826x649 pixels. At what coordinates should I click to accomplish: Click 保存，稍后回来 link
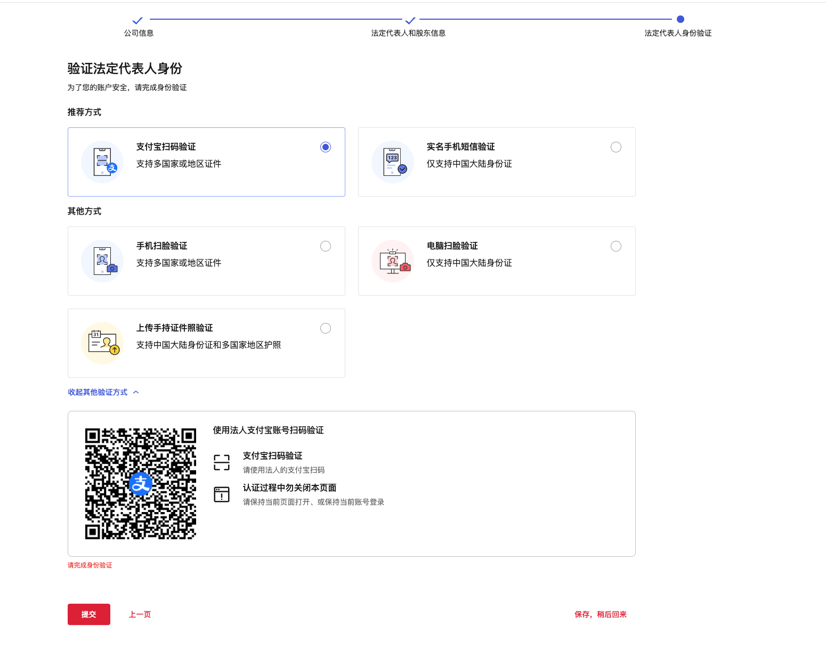click(601, 614)
